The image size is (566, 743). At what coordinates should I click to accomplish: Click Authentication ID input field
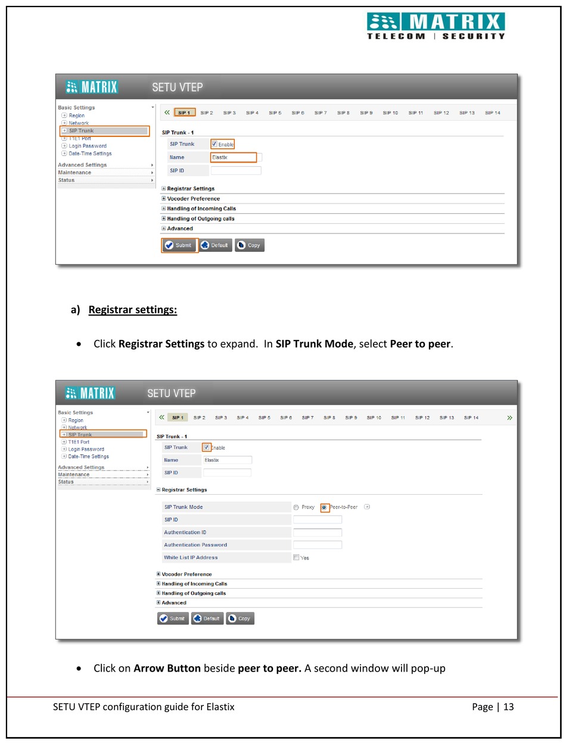tap(318, 532)
